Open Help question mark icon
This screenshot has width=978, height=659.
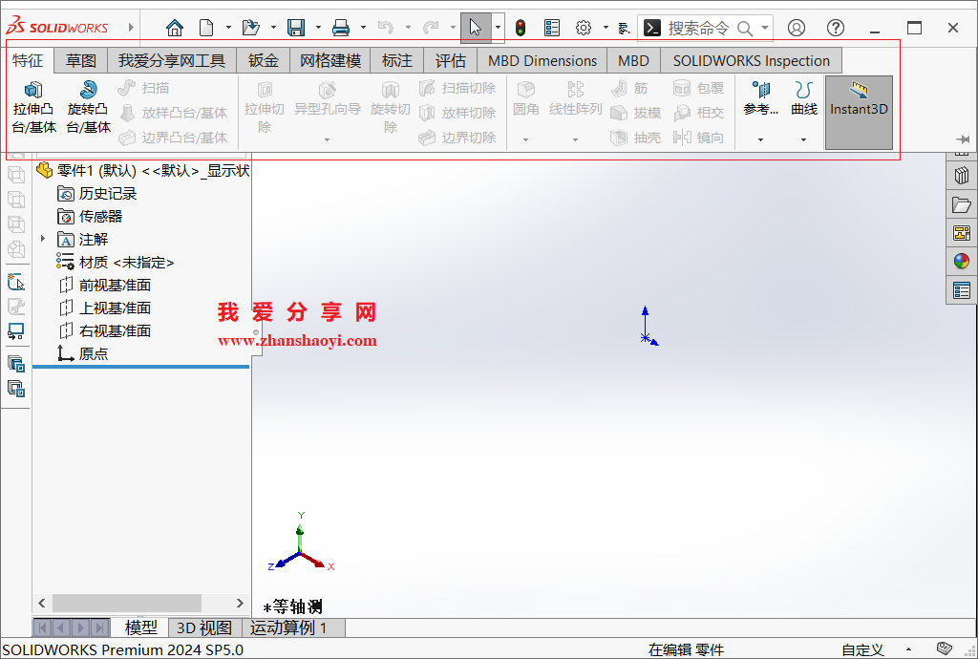836,28
